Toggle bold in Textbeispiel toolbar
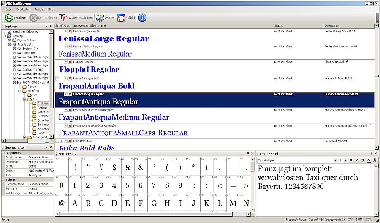Viewport: 380px width, 223px height. [x=351, y=160]
